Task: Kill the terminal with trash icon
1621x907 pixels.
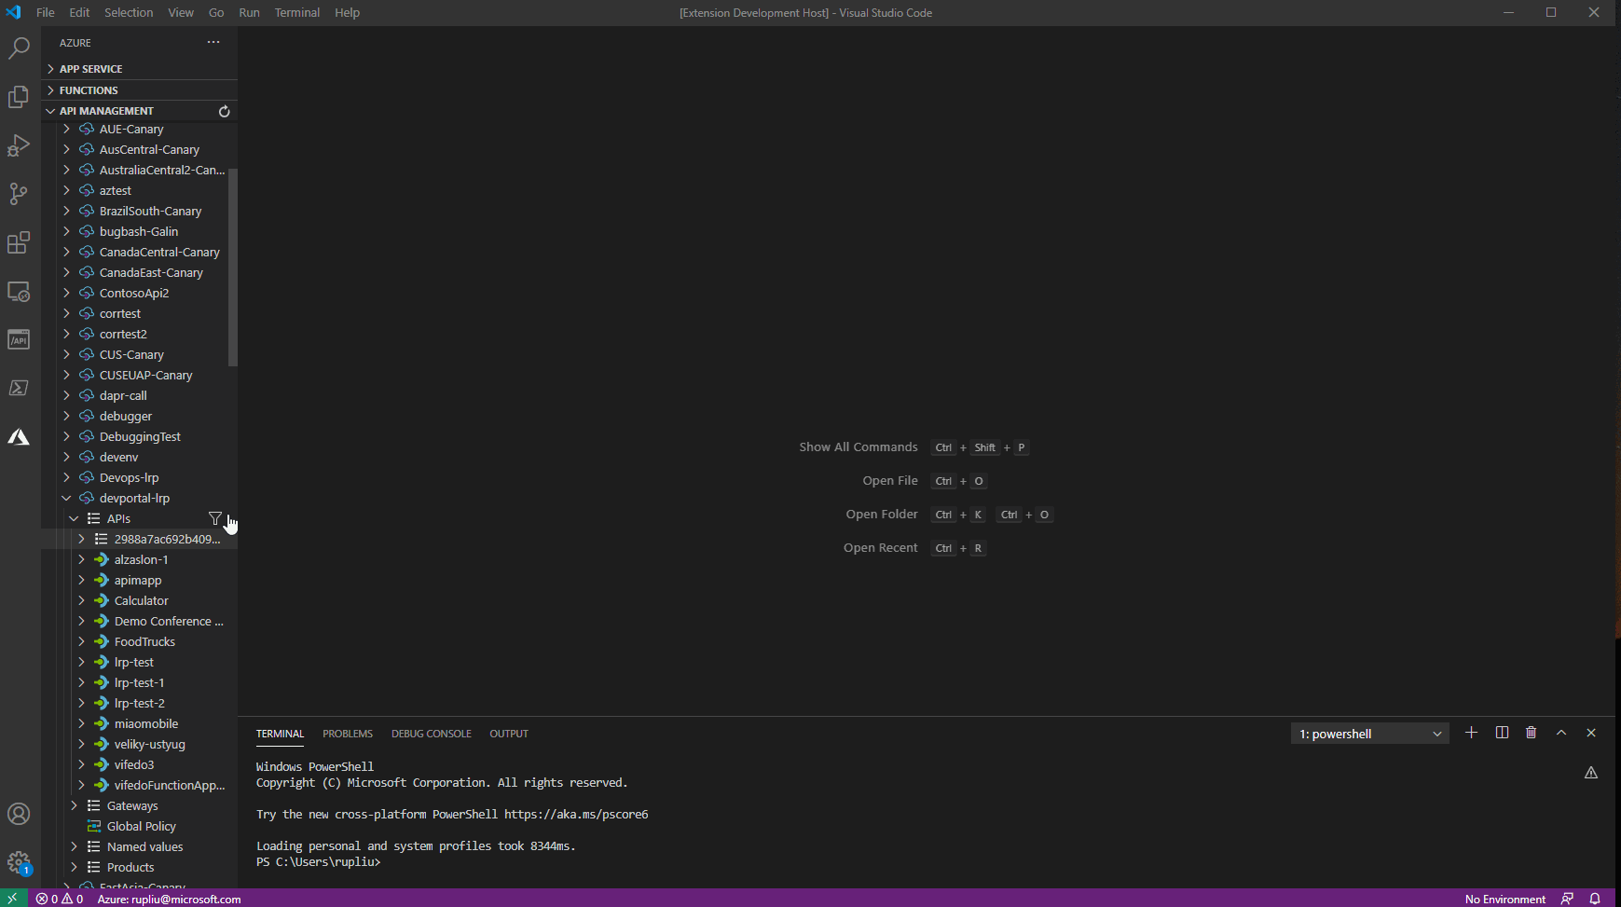Action: point(1531,733)
